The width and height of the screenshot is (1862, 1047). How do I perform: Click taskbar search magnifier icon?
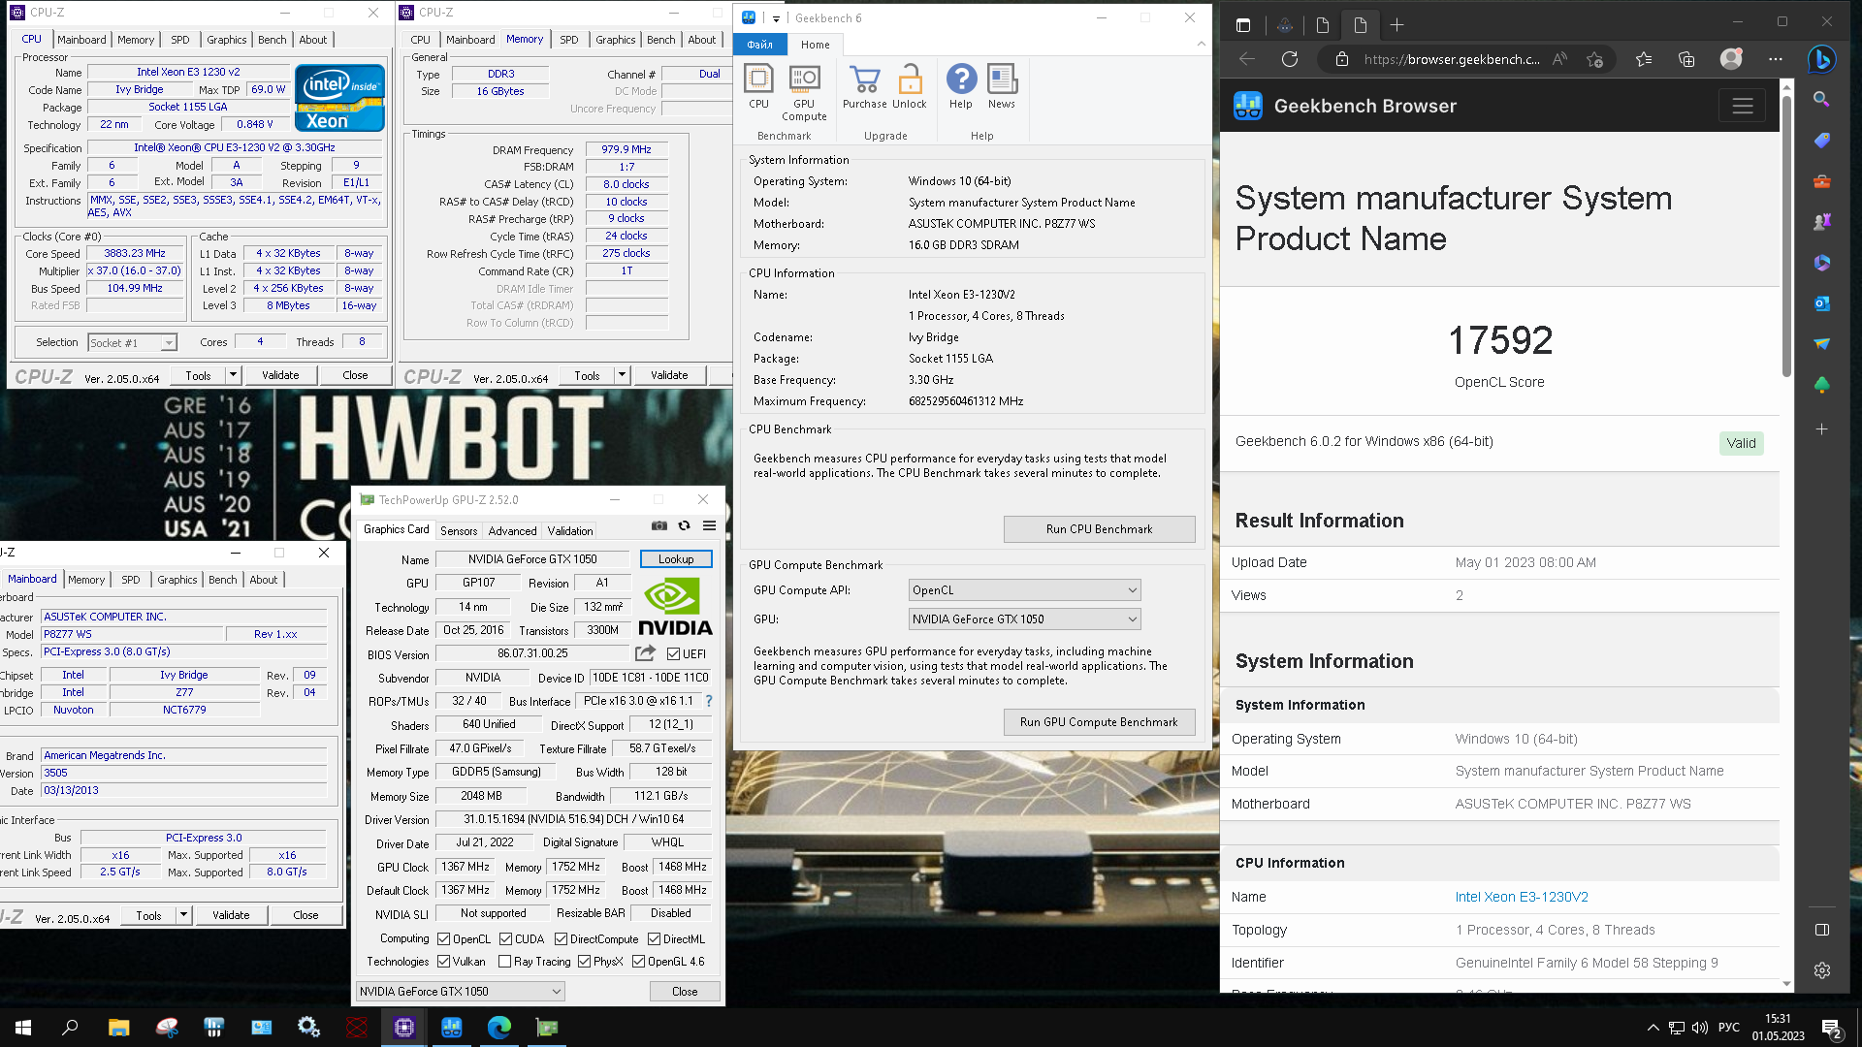pyautogui.click(x=70, y=1028)
